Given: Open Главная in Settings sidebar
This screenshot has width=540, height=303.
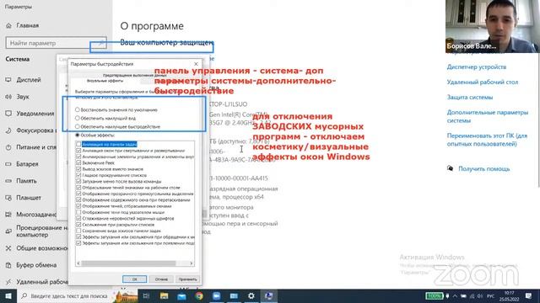Looking at the screenshot, I should [x=28, y=25].
